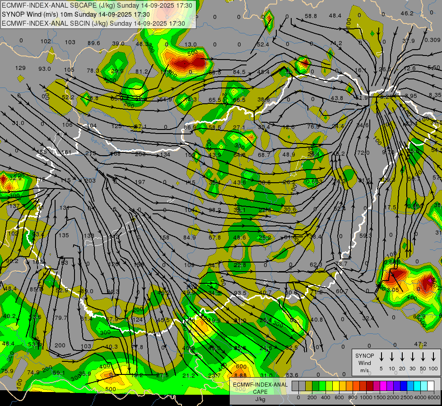Click the map value 8.35
This screenshot has width=442, height=406.
click(435, 95)
